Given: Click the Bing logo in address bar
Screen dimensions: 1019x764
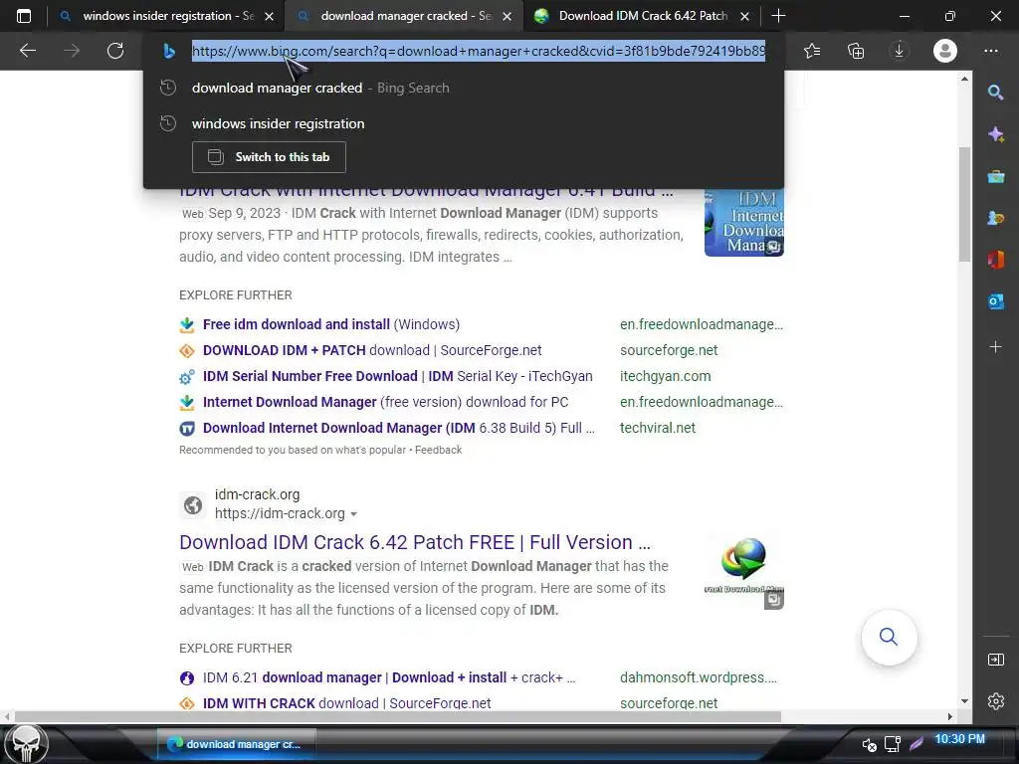Looking at the screenshot, I should pos(169,51).
